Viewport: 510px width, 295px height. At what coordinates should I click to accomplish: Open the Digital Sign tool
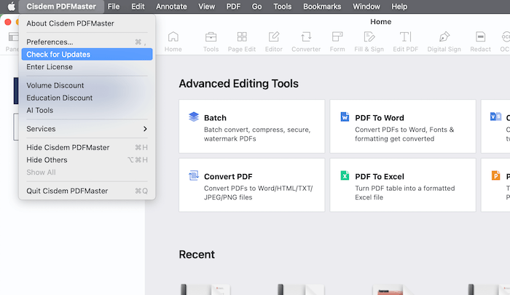(444, 42)
